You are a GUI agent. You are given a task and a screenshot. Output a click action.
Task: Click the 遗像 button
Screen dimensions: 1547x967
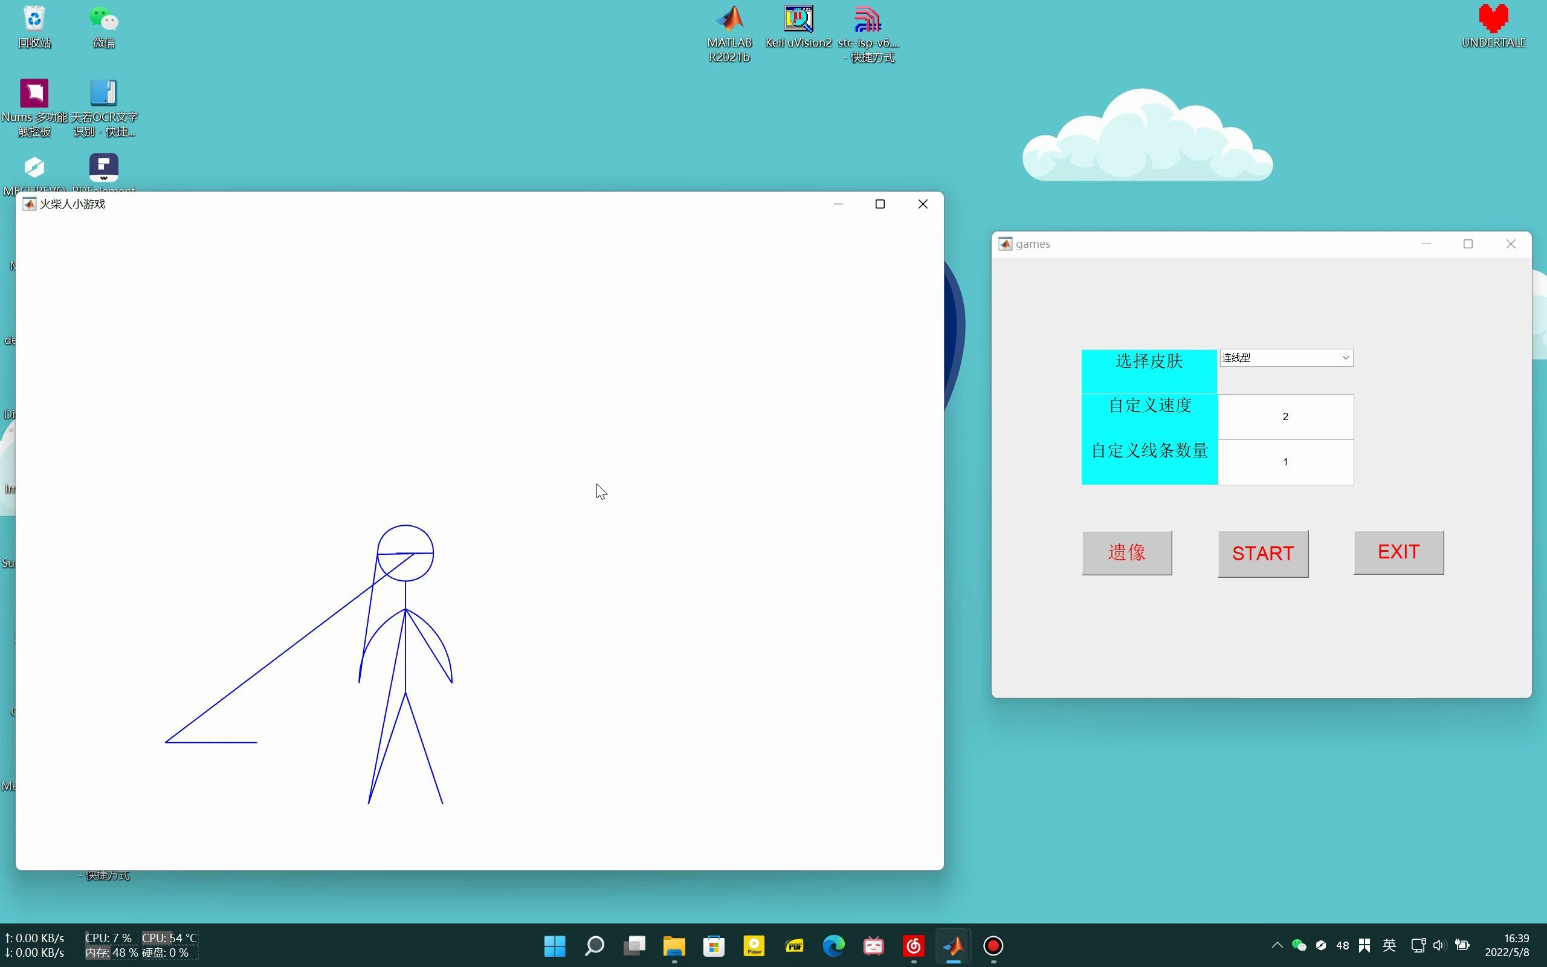click(x=1126, y=552)
